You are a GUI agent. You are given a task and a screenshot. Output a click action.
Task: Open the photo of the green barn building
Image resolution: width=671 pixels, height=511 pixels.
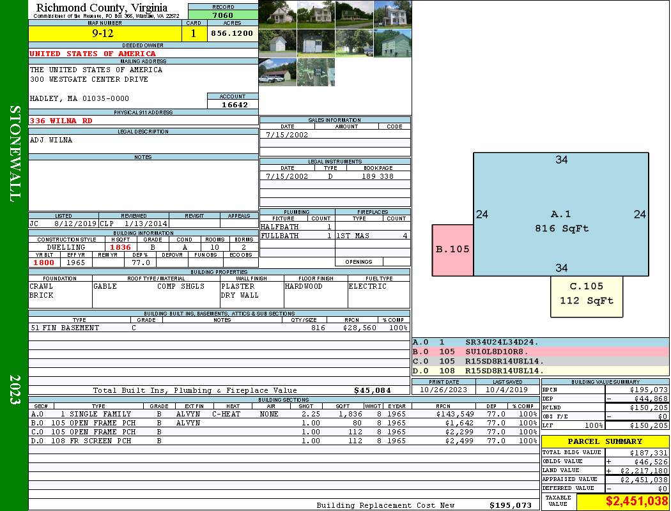click(x=393, y=43)
